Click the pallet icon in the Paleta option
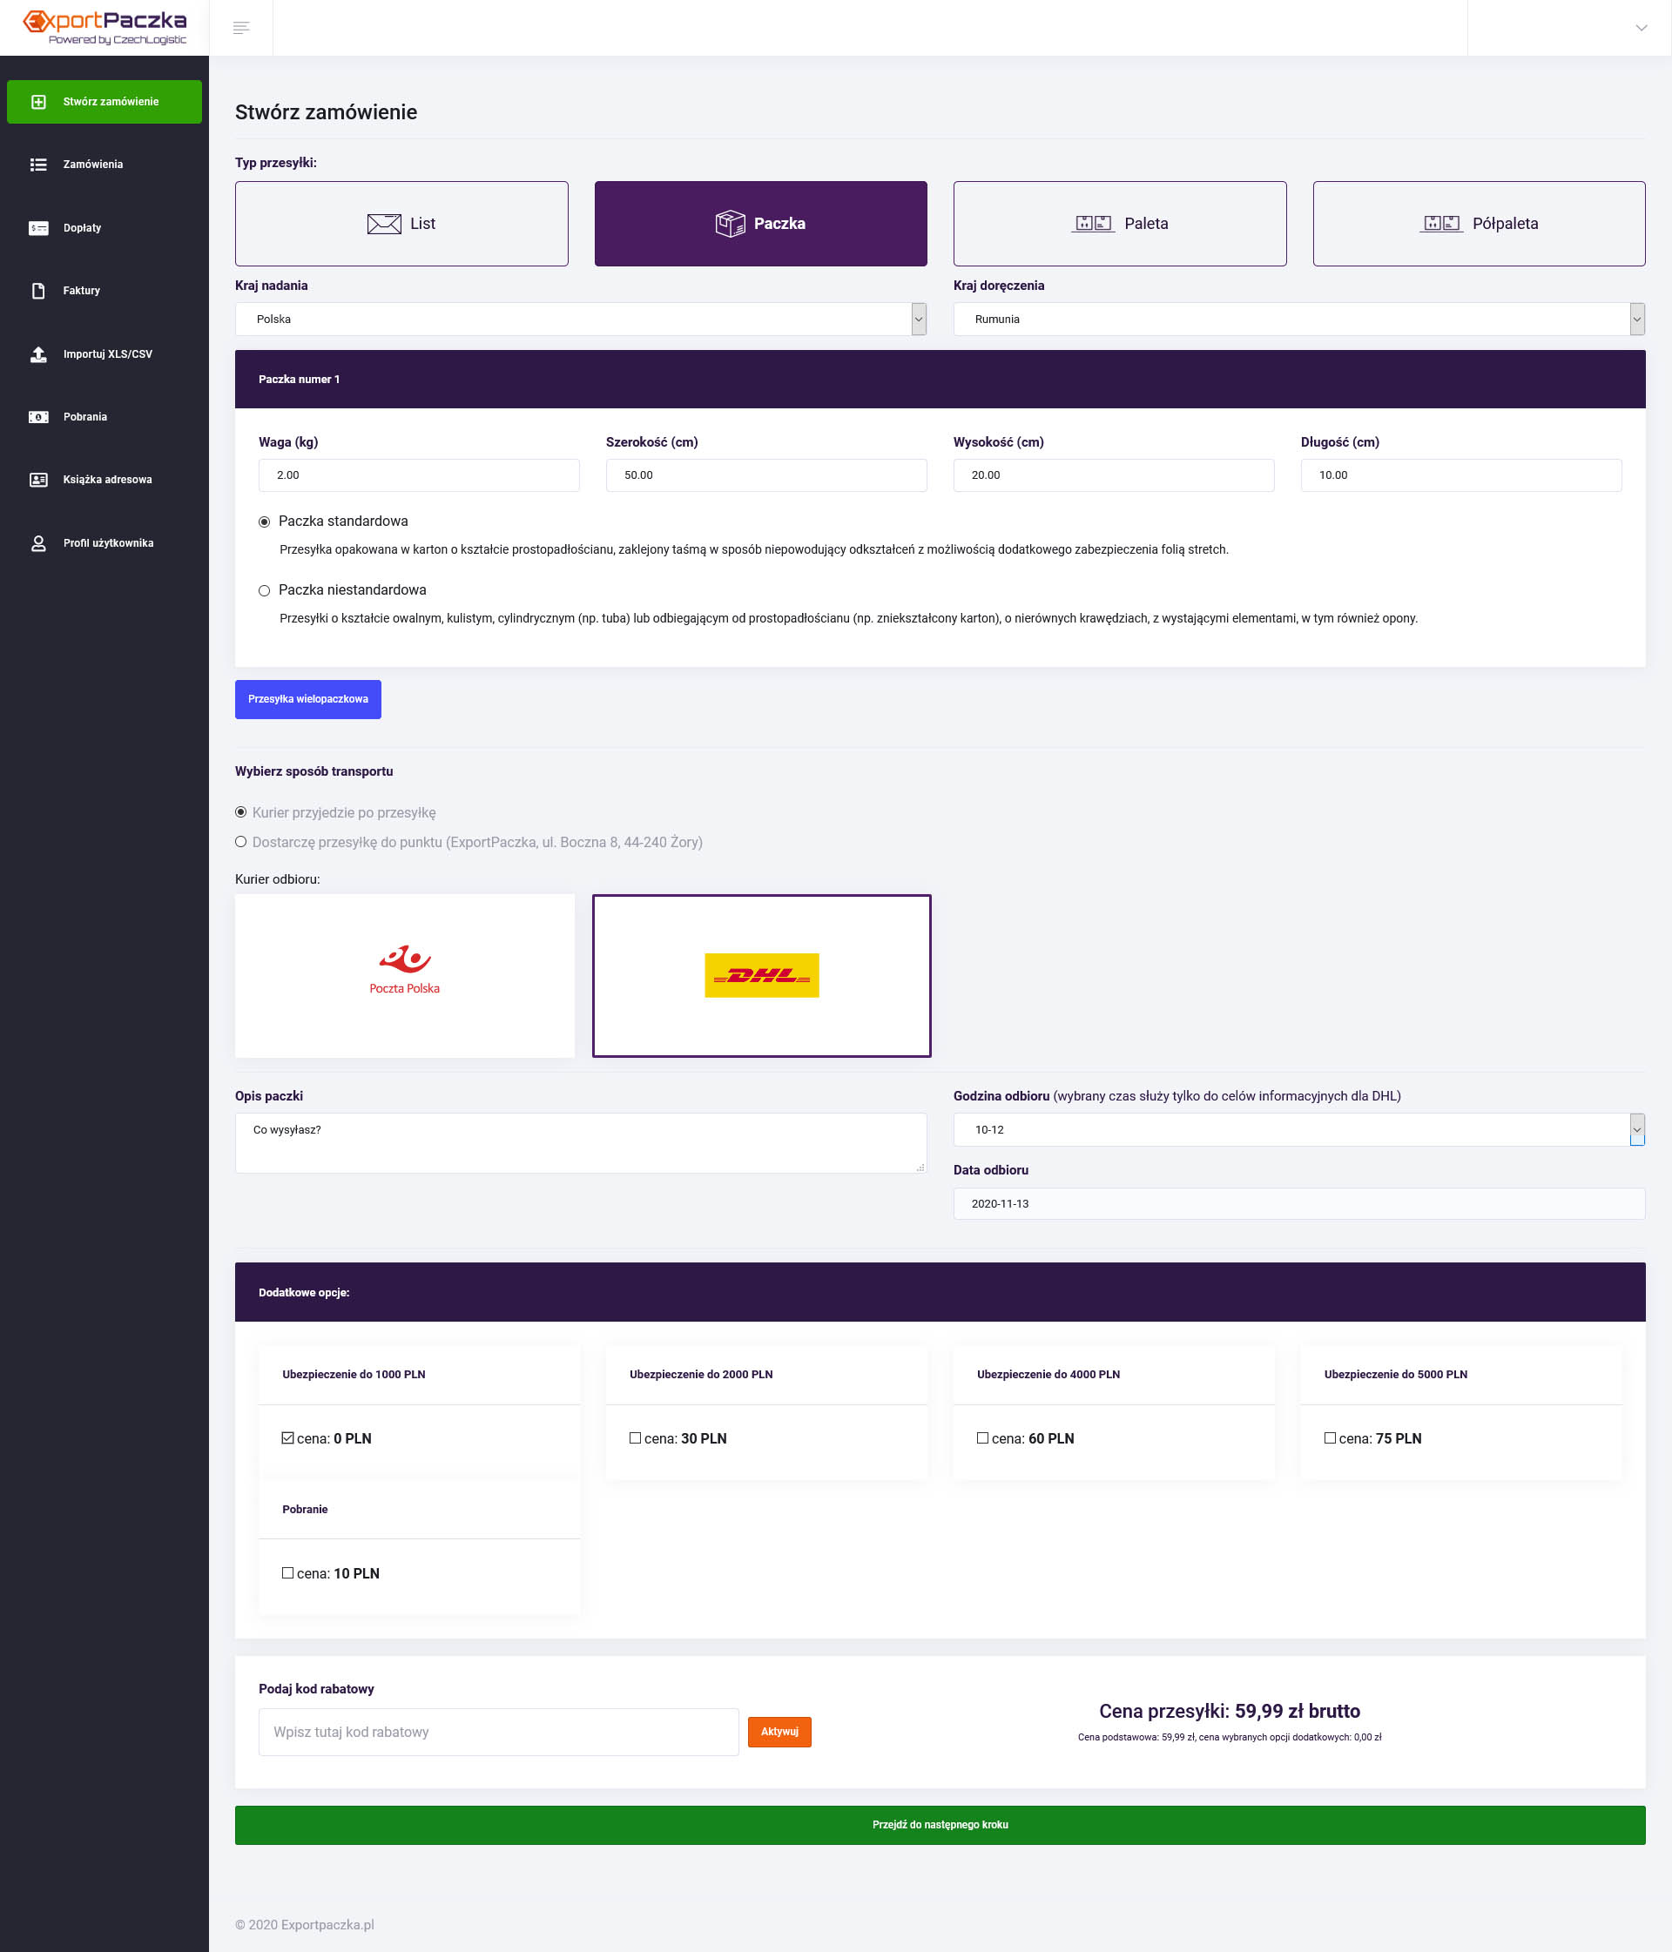The image size is (1672, 1952). pos(1093,223)
